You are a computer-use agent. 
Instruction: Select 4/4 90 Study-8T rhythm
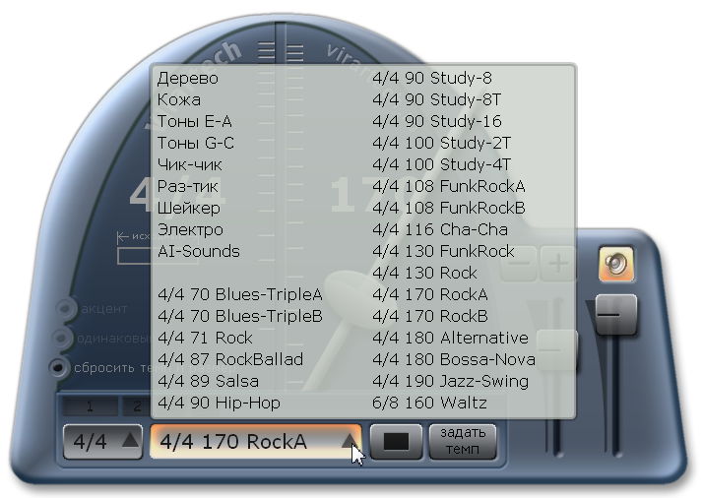tap(436, 99)
